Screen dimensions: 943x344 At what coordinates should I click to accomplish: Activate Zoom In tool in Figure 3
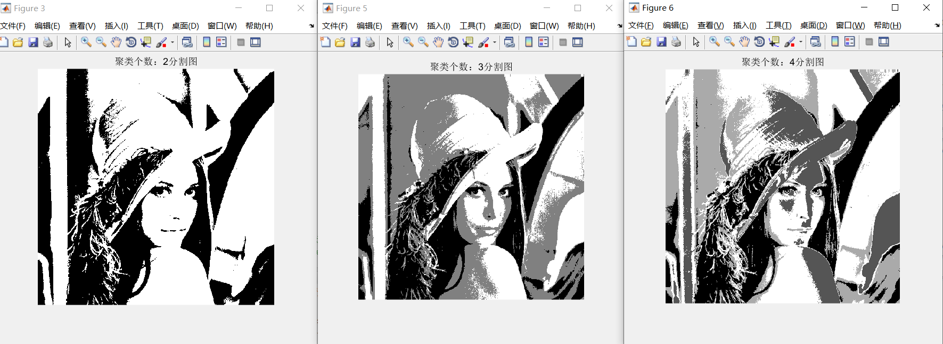pos(86,42)
